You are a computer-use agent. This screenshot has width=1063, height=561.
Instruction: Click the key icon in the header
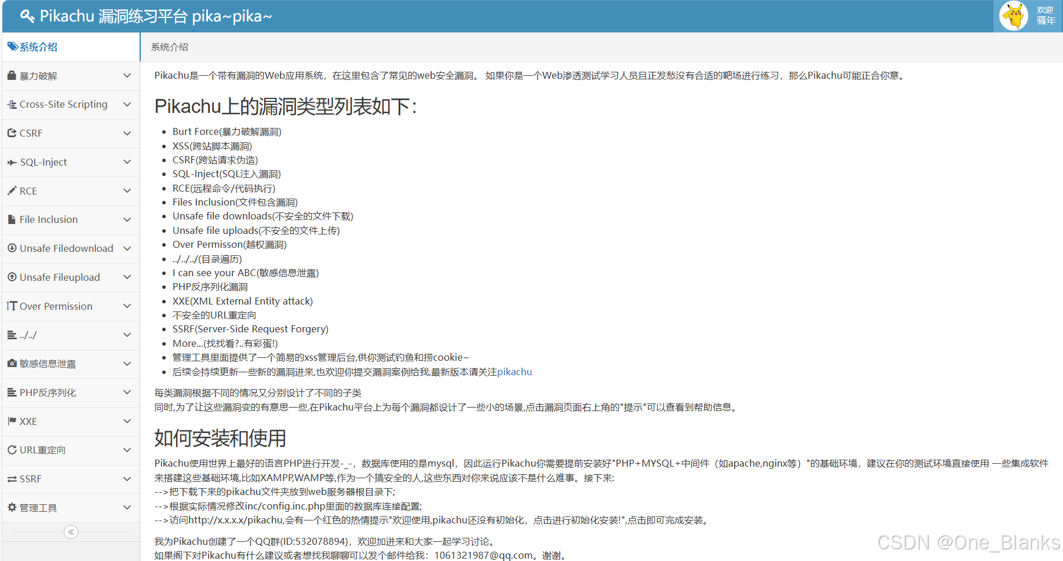coord(27,16)
